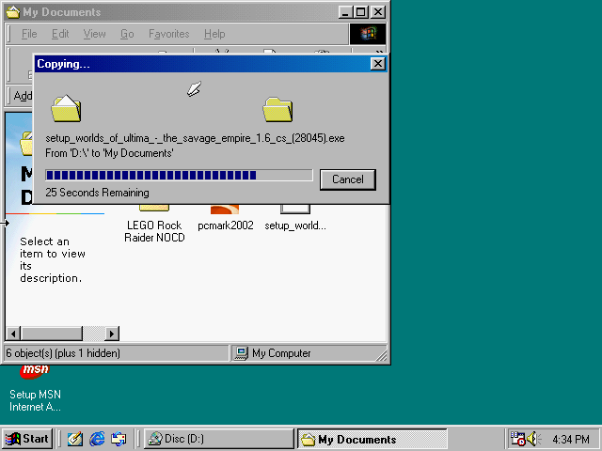Switch to the Disc (D:) taskbar window
Viewport: 602px width, 451px height.
coord(219,439)
